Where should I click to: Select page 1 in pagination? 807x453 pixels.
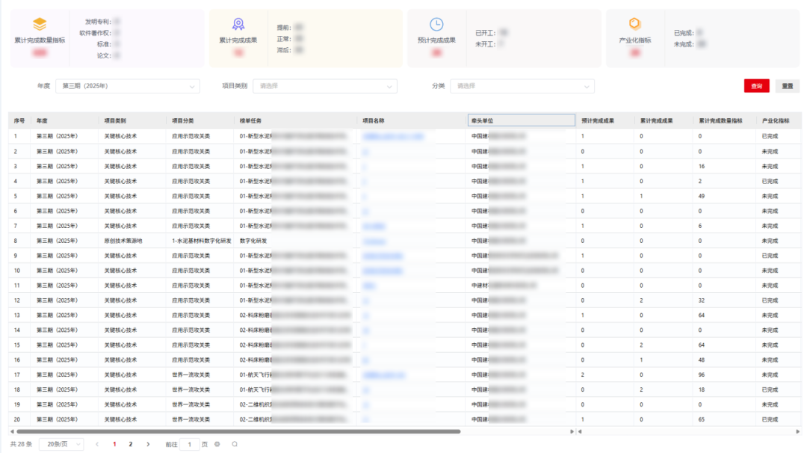pyautogui.click(x=114, y=444)
